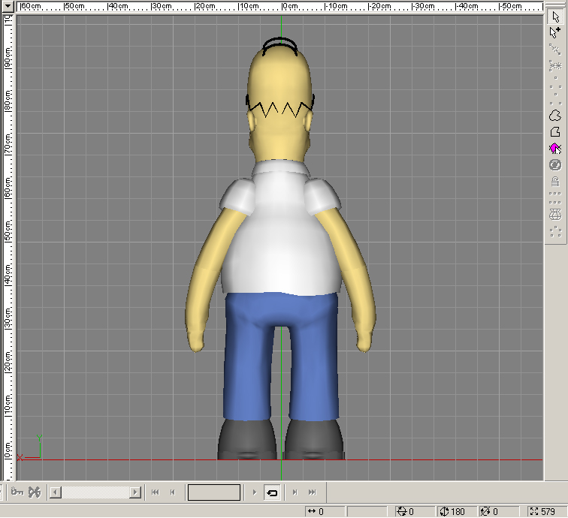Click the 0cm mark on the top ruler
Screen dimensions: 568x518
pyautogui.click(x=290, y=6)
